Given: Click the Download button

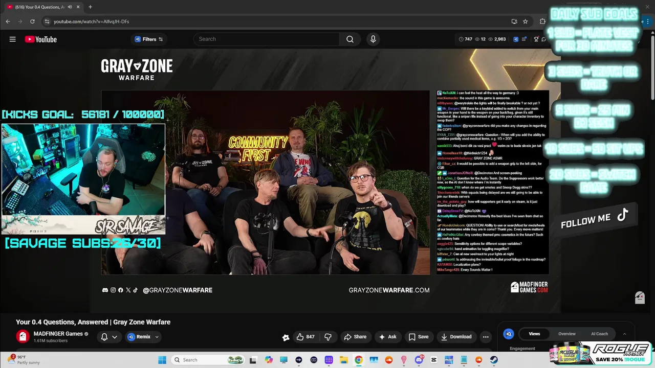Looking at the screenshot, I should (456, 337).
